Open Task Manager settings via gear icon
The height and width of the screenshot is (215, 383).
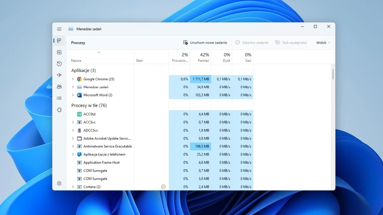tap(59, 183)
